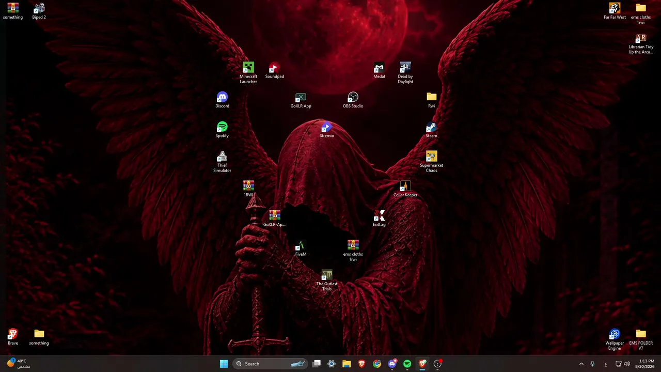Screen dimensions: 661x372
Task: Select the Steam desktop shortcut
Action: pos(431,130)
